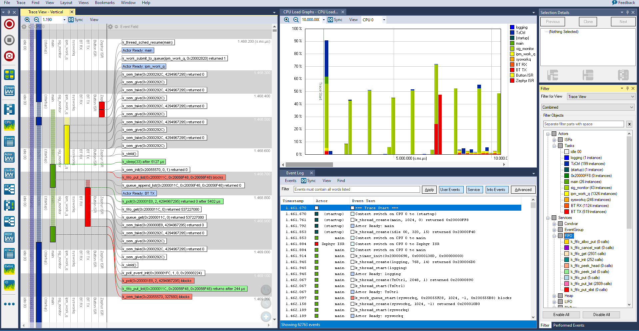This screenshot has height=331, width=639.
Task: Open the Filter for View dropdown
Action: 601,97
